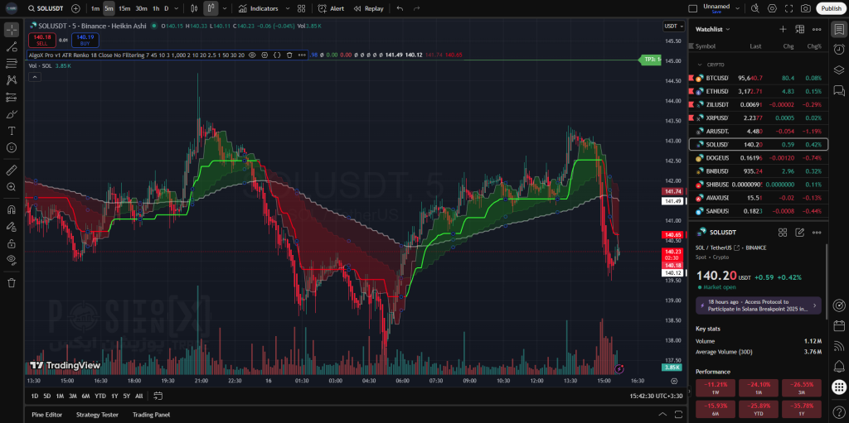The image size is (849, 423).
Task: Switch to the 1h timeframe
Action: click(x=156, y=8)
